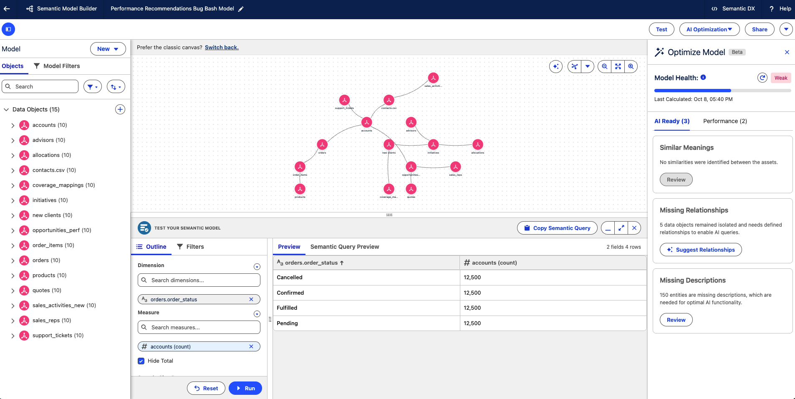Collapse the Measure section
The image size is (795, 399).
(x=257, y=314)
